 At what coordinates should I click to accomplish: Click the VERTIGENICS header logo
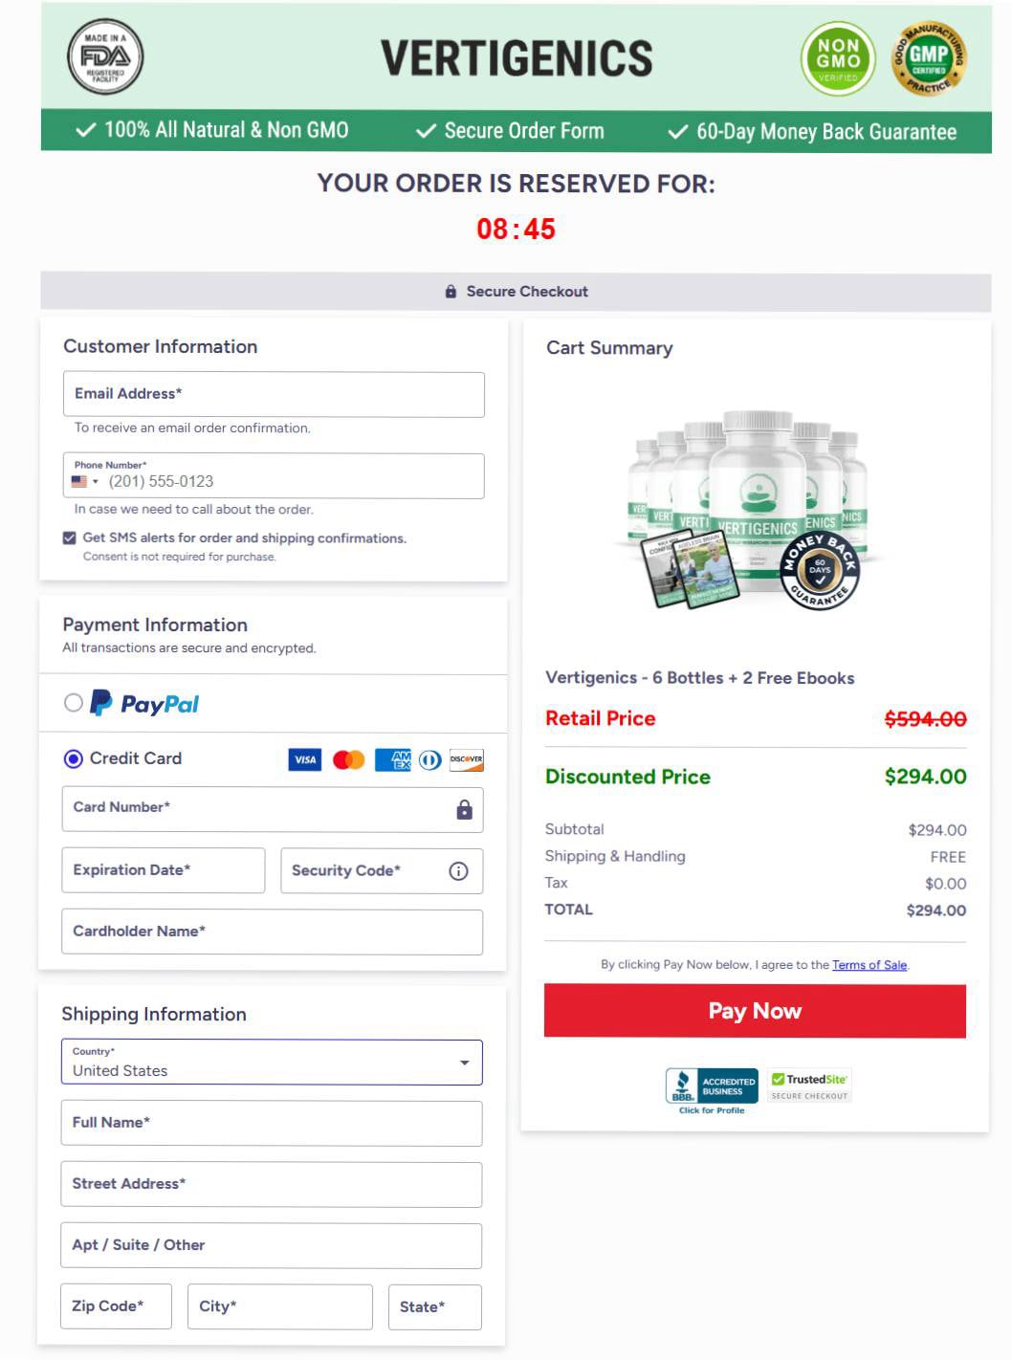point(515,58)
